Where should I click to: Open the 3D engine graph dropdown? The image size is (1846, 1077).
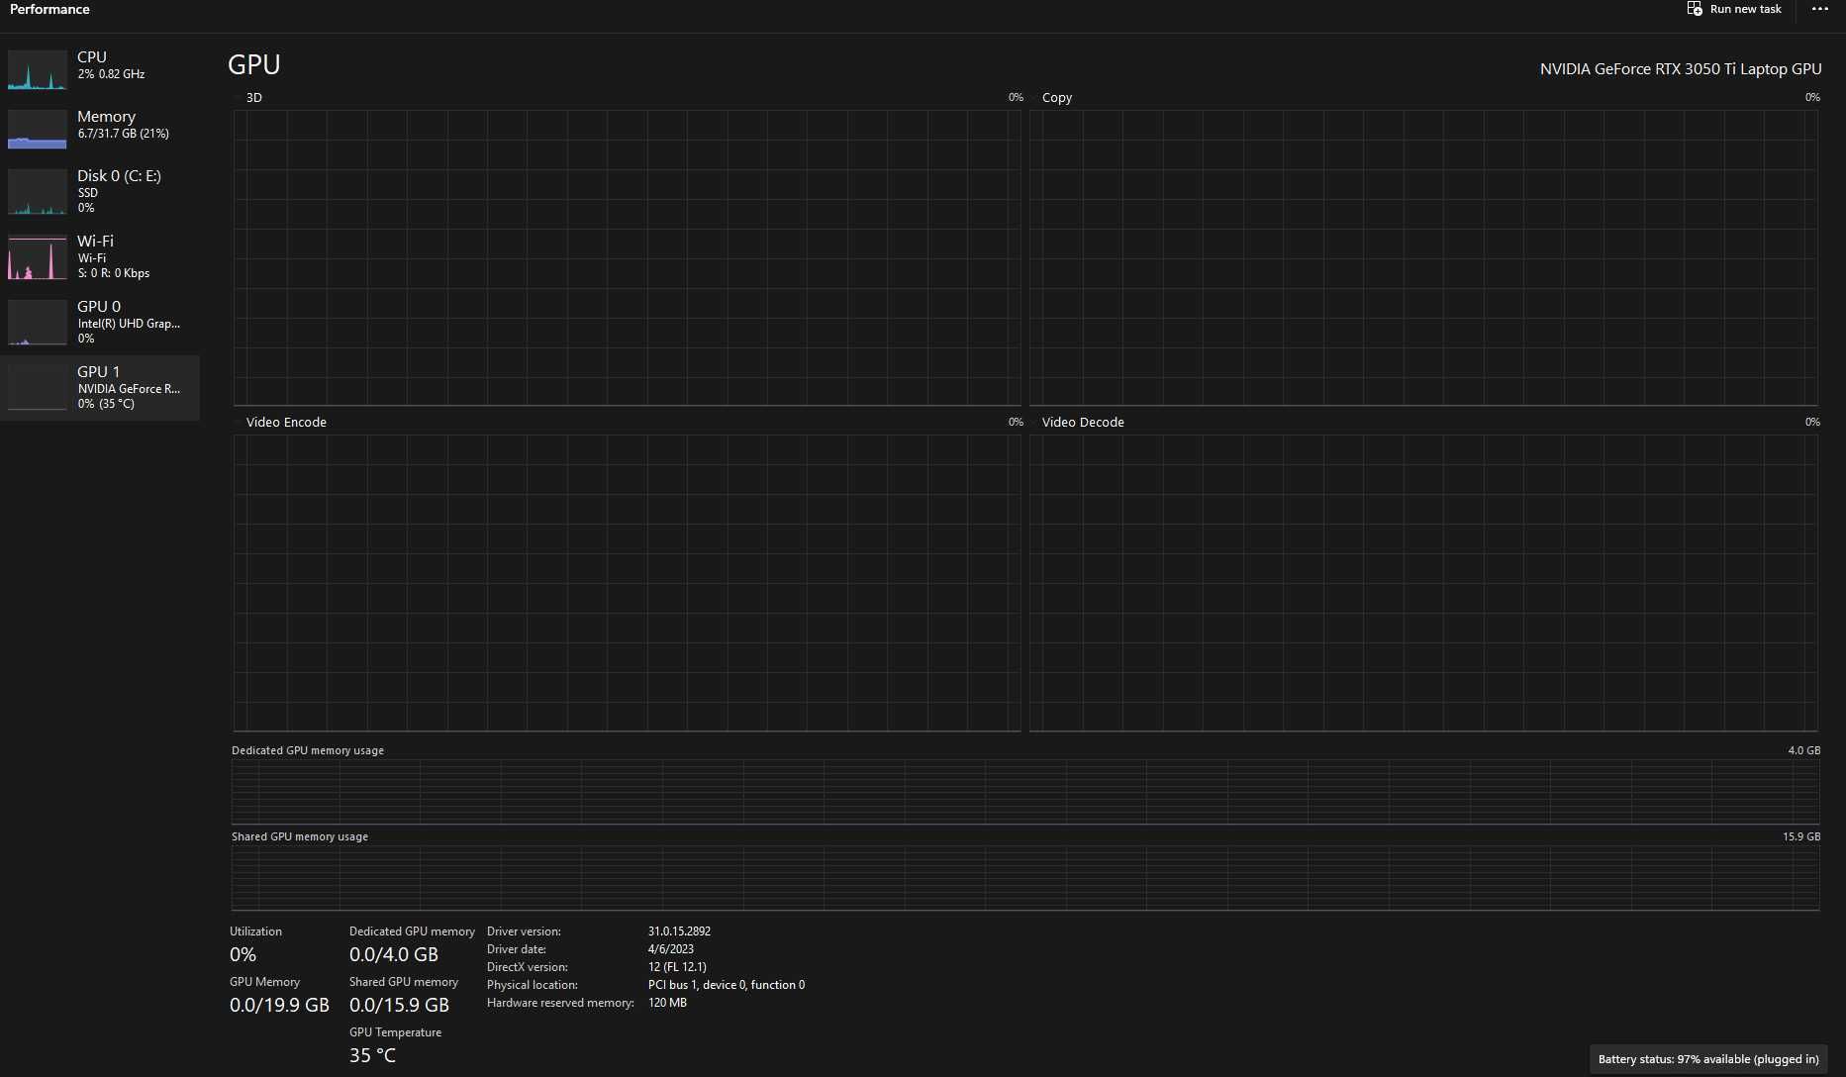(x=239, y=98)
